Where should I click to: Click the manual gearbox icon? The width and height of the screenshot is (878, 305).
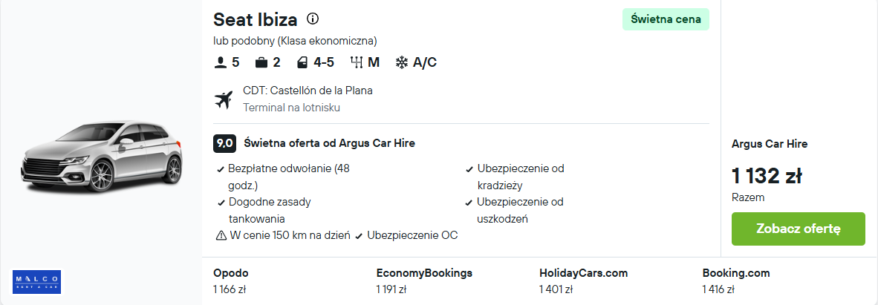(x=356, y=62)
